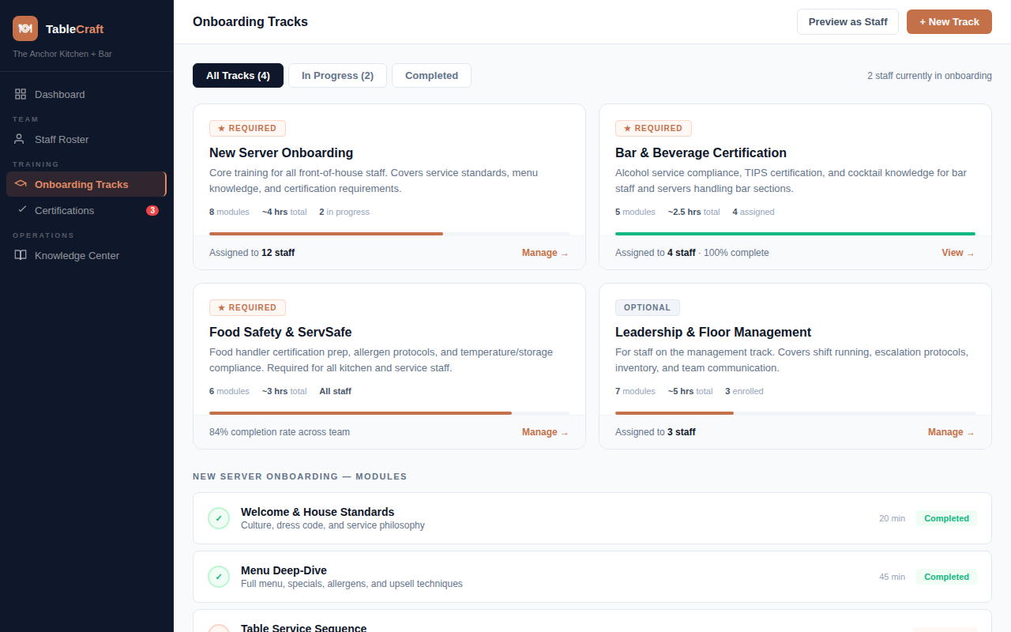
Task: Click the Leadership & Floor Management title
Action: point(713,332)
